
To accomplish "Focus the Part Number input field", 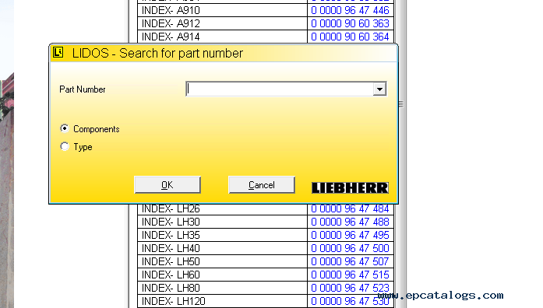I will (280, 89).
